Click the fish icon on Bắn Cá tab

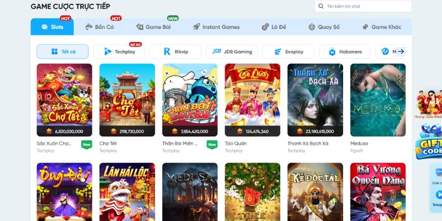coord(89,27)
